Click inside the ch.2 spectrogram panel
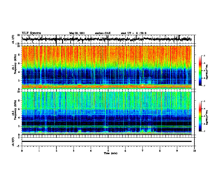Image resolution: width=219 pixels, height=169 pixels. pos(107,113)
